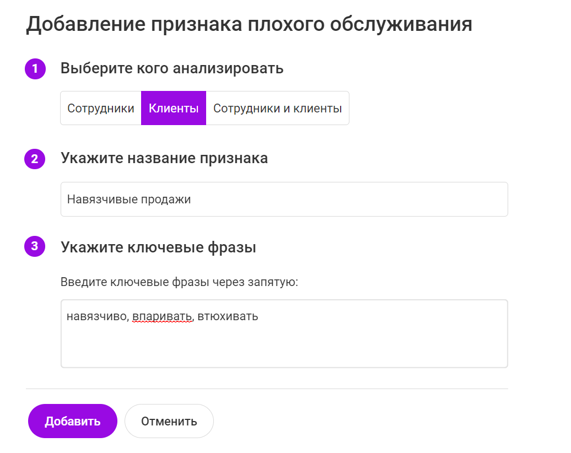Choose Сотрудники и клиенты option
Viewport: 571px width, 453px height.
277,109
